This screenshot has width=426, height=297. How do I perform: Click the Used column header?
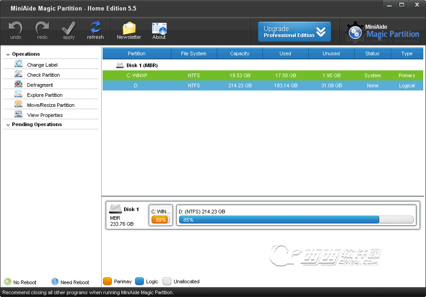tap(285, 53)
